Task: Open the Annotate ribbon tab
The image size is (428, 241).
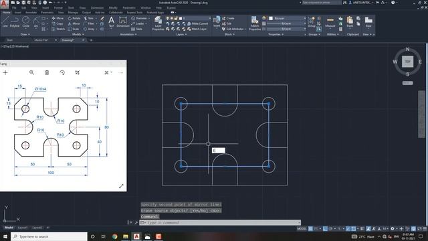Action: click(x=31, y=12)
